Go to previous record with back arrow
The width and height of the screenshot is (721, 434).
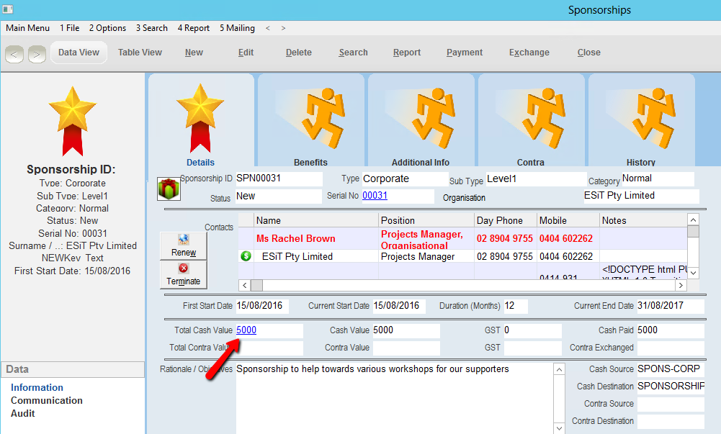(x=16, y=53)
